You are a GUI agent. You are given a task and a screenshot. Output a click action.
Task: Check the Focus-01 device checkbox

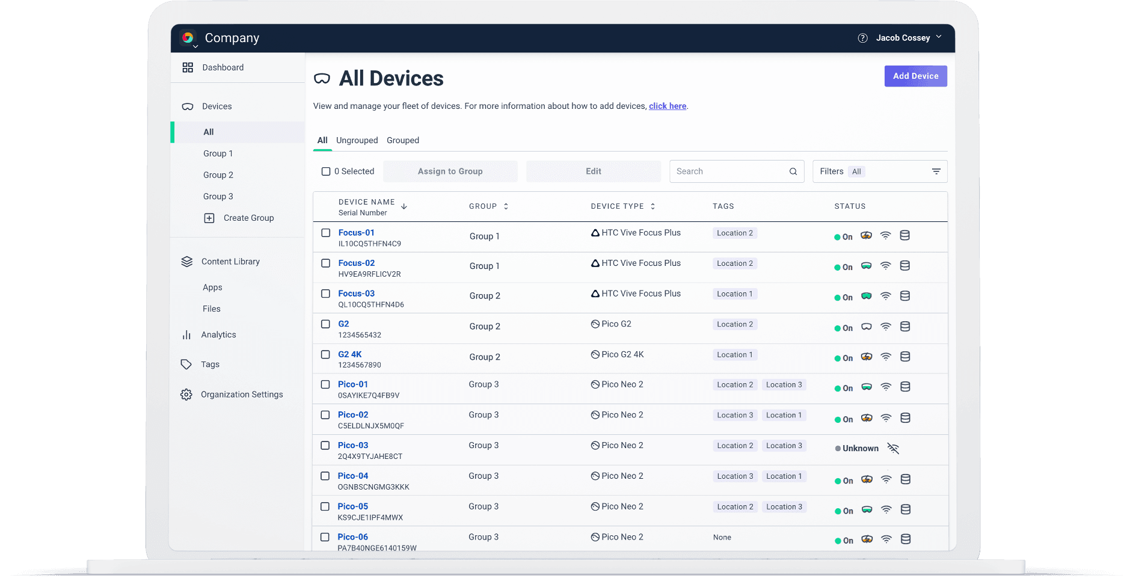(325, 233)
